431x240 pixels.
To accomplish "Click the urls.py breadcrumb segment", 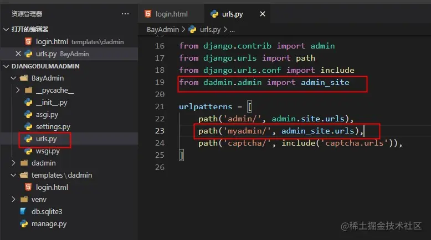I will (210, 30).
